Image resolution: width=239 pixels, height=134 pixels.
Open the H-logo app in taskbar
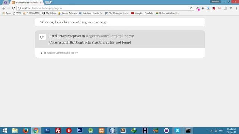(145, 131)
